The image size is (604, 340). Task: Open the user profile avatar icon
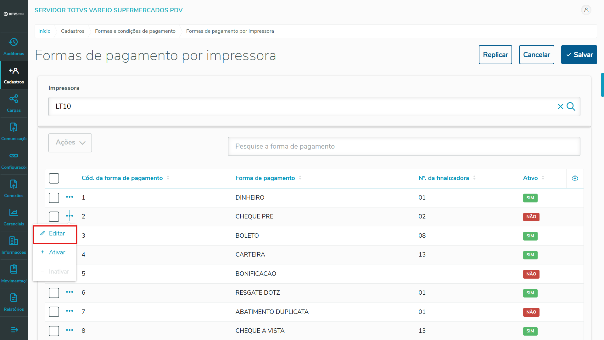click(x=586, y=10)
